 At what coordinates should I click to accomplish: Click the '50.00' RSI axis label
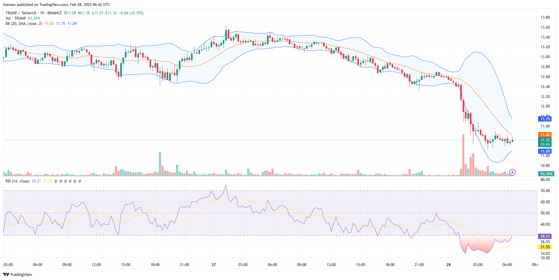point(545,213)
